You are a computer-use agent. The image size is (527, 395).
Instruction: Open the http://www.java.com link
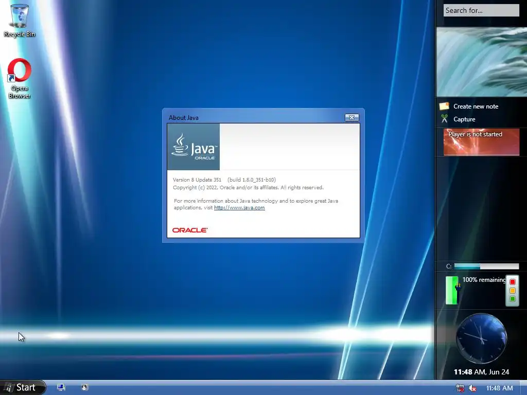(x=239, y=208)
